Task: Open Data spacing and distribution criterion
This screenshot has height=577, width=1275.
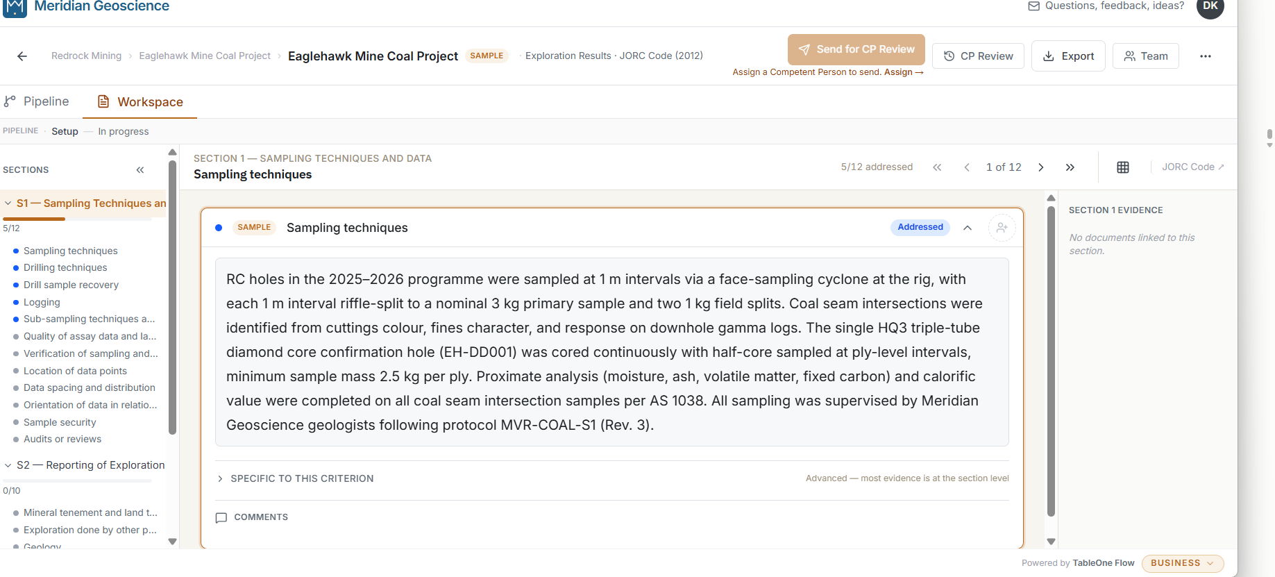Action: 89,388
